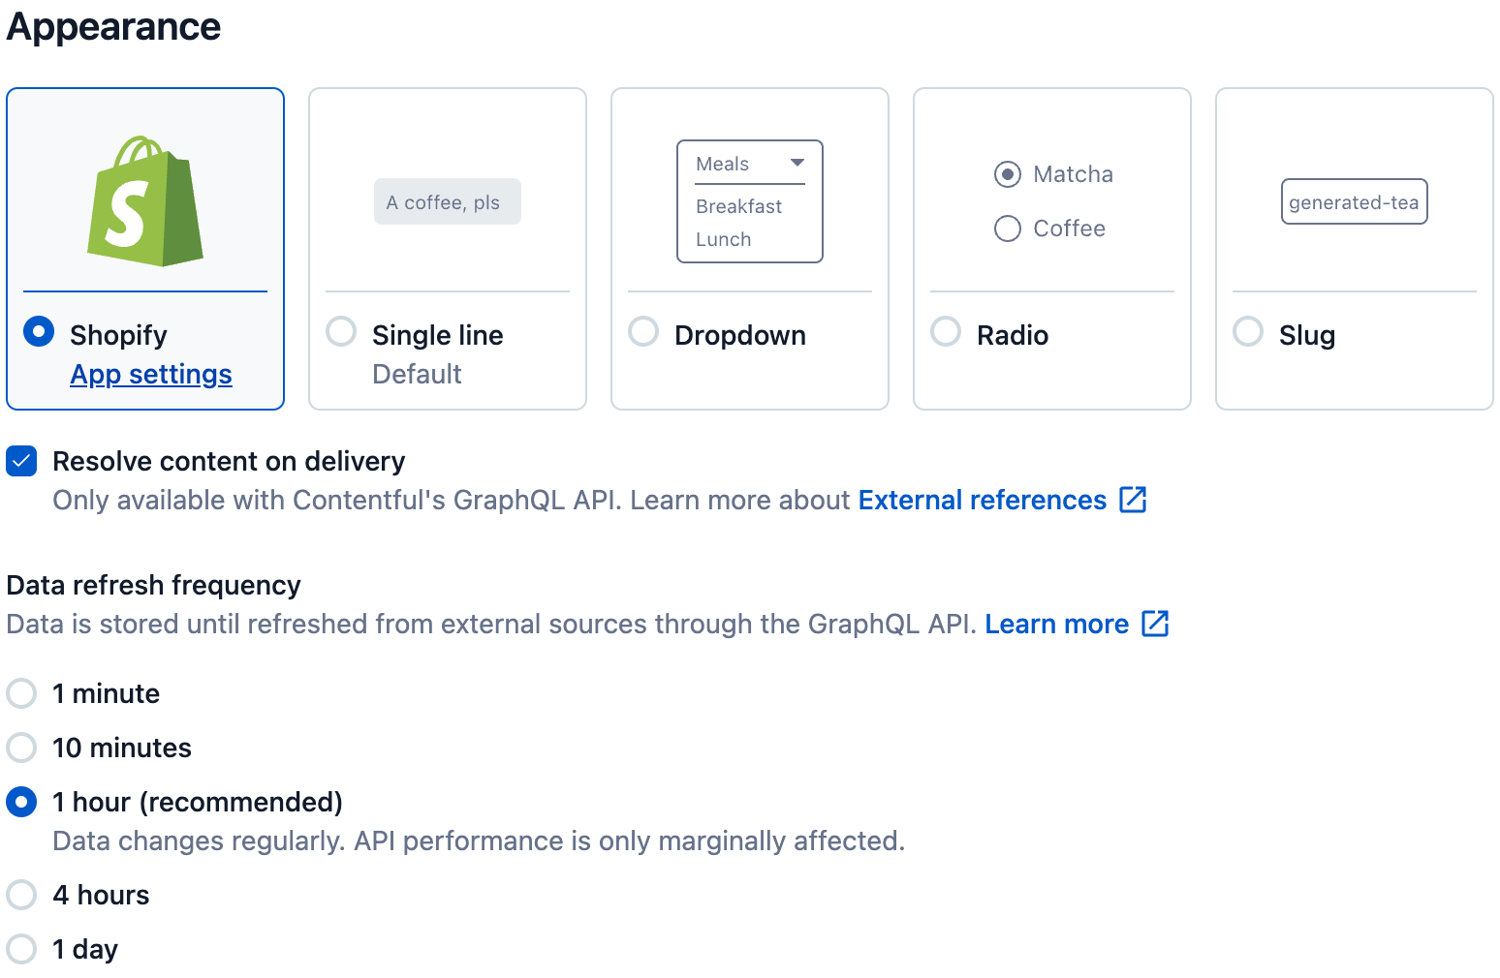Image resolution: width=1500 pixels, height=978 pixels.
Task: Choose the 4 hours refresh option
Action: (21, 895)
